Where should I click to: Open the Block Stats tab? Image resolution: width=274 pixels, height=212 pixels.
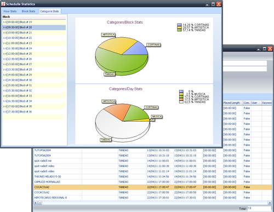point(28,12)
